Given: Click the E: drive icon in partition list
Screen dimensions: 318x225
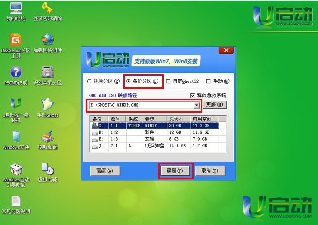Looking at the screenshot, I should [95, 140].
